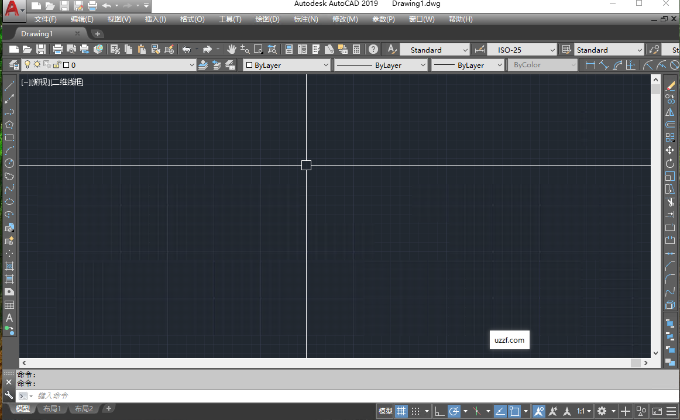Select the Line drawing tool
The width and height of the screenshot is (680, 420).
pyautogui.click(x=9, y=85)
